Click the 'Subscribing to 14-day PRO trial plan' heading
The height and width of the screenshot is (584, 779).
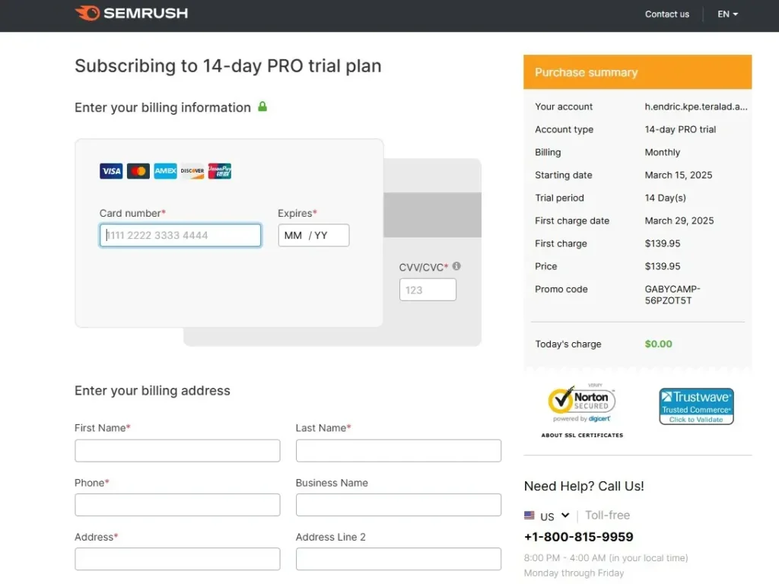[228, 65]
